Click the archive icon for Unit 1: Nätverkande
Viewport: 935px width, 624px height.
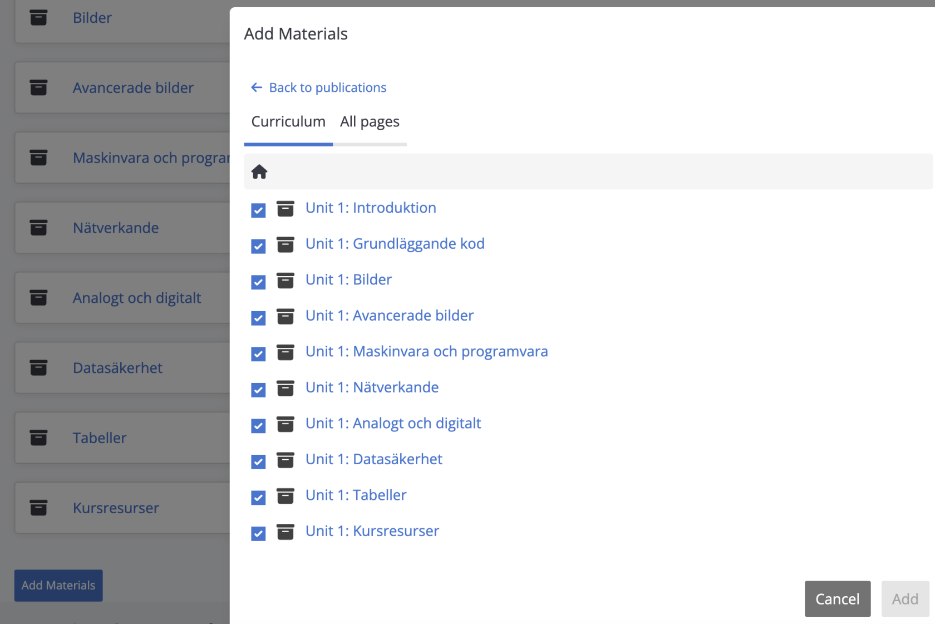click(286, 388)
